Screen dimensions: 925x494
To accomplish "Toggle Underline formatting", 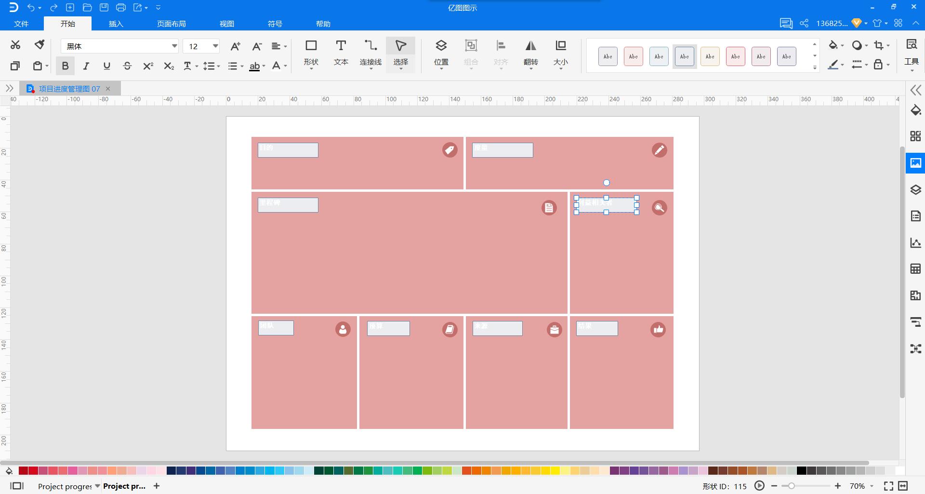I will [106, 66].
